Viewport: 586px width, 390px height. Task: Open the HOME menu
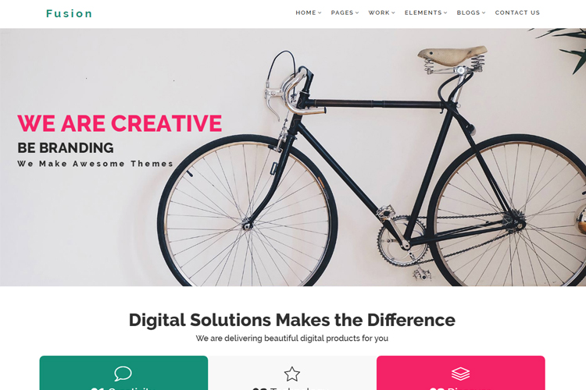pos(309,12)
